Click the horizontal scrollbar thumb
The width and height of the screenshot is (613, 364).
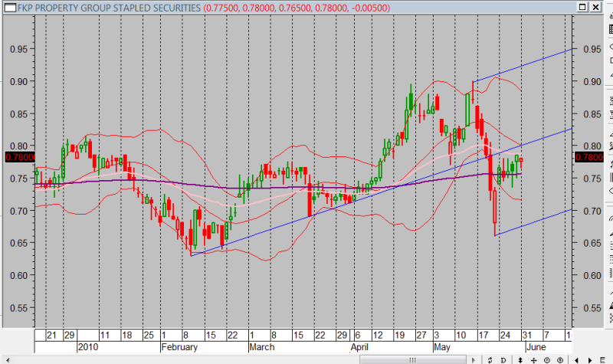click(413, 360)
